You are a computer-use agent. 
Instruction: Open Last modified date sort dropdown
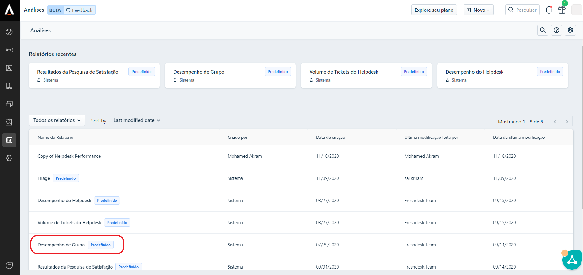click(x=137, y=120)
